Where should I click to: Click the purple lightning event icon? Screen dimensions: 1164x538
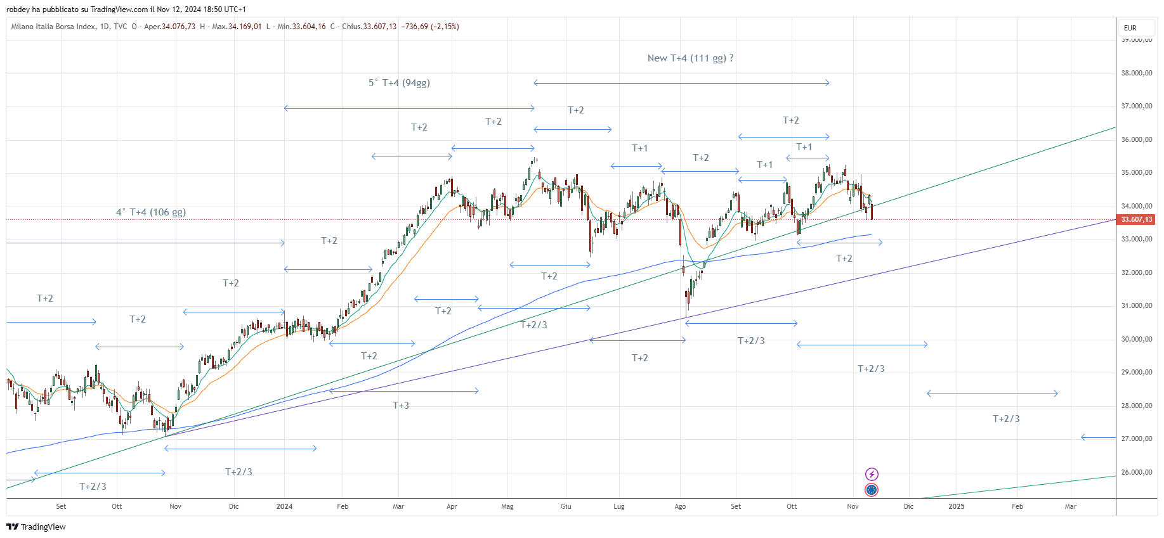tap(872, 474)
